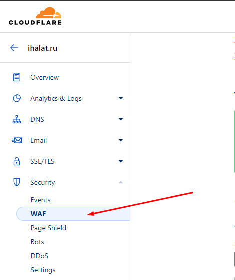235x280 pixels.
Task: Click the Analytics & Logs pie chart icon
Action: tap(17, 98)
